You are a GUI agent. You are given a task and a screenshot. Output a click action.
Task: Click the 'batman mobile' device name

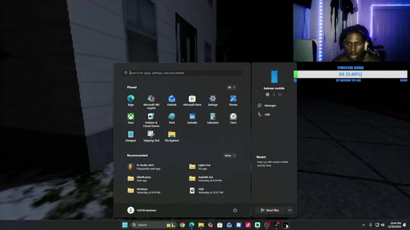point(274,88)
